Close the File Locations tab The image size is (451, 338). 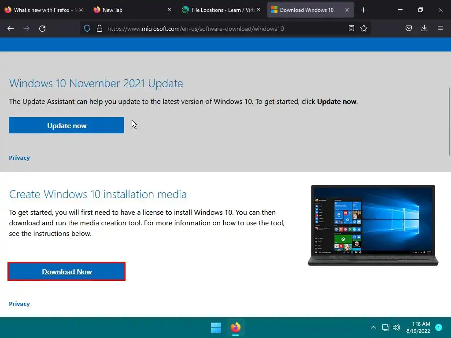[259, 10]
